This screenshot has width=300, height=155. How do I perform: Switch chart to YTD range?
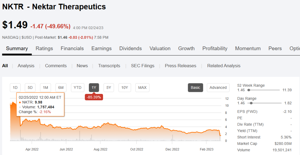(x=77, y=87)
